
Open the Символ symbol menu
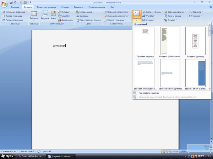click(x=195, y=16)
